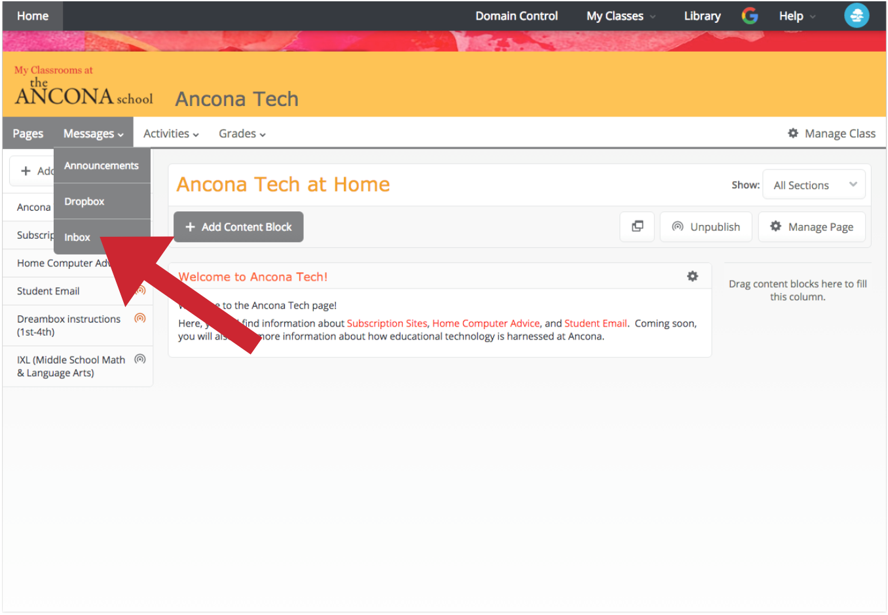Click the Unpublish button

tap(706, 226)
